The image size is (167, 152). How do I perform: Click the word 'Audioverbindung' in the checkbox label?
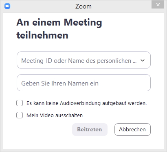(80, 103)
